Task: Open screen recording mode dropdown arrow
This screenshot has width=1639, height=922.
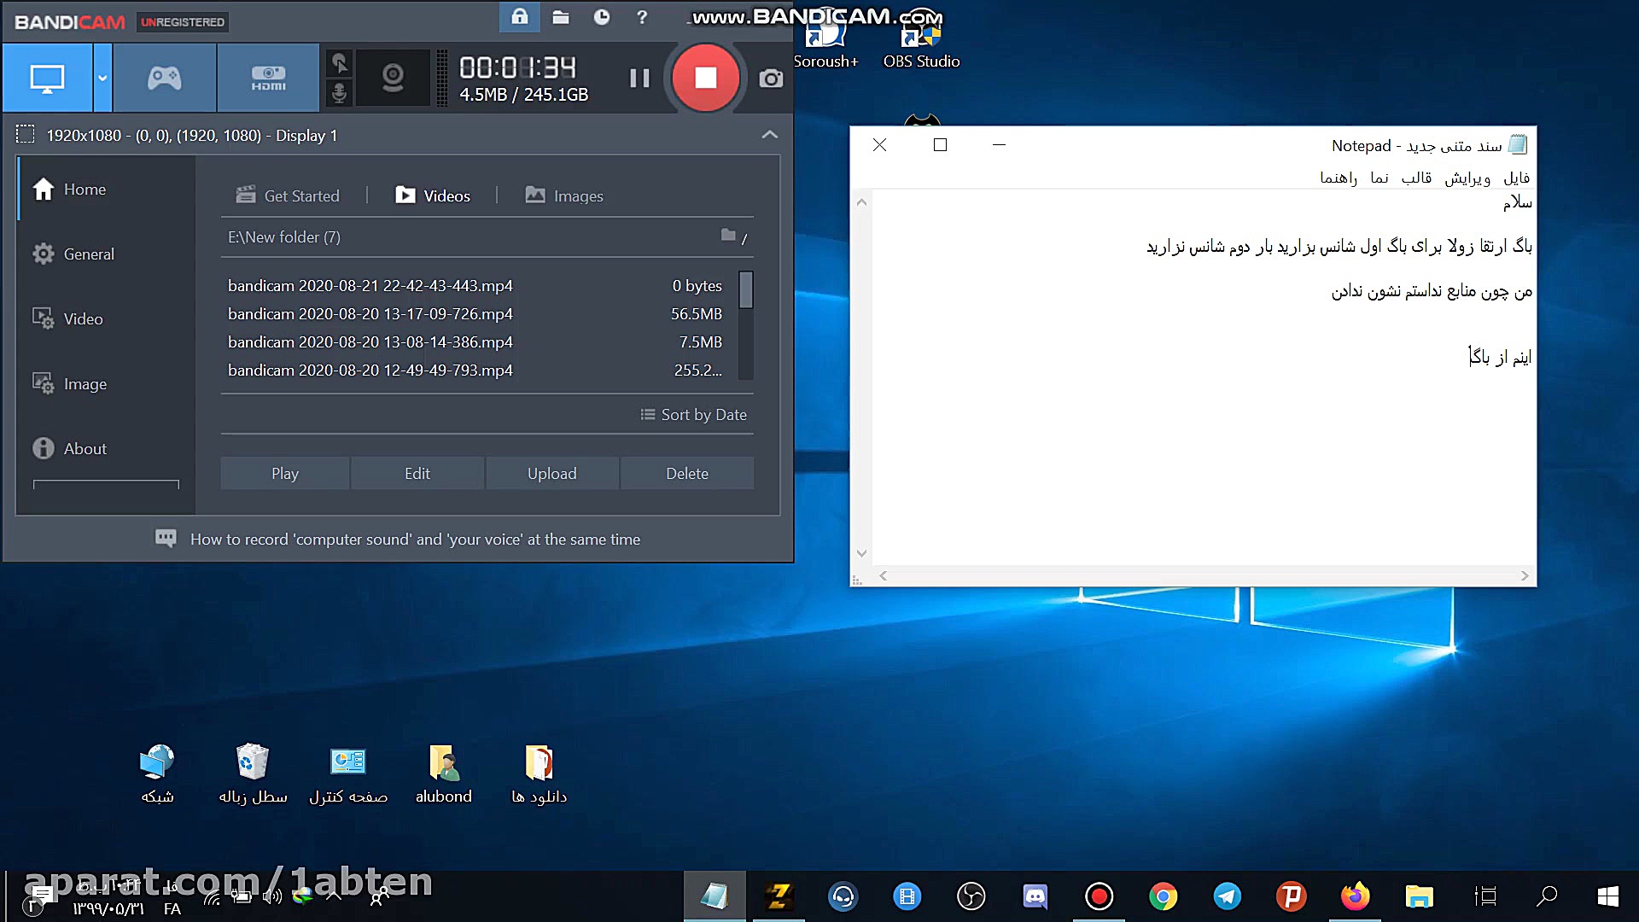Action: pyautogui.click(x=102, y=79)
